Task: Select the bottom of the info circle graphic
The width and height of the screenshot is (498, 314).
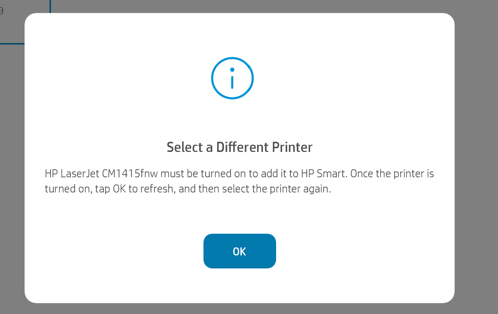Action: (232, 98)
